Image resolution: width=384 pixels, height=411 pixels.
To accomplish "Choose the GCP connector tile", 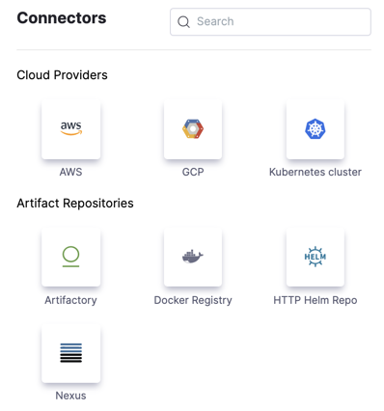I will tap(193, 128).
